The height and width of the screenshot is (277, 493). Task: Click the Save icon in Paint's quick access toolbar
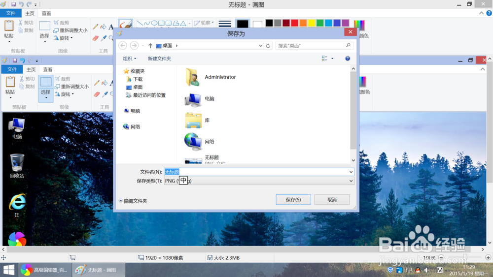[x=13, y=4]
